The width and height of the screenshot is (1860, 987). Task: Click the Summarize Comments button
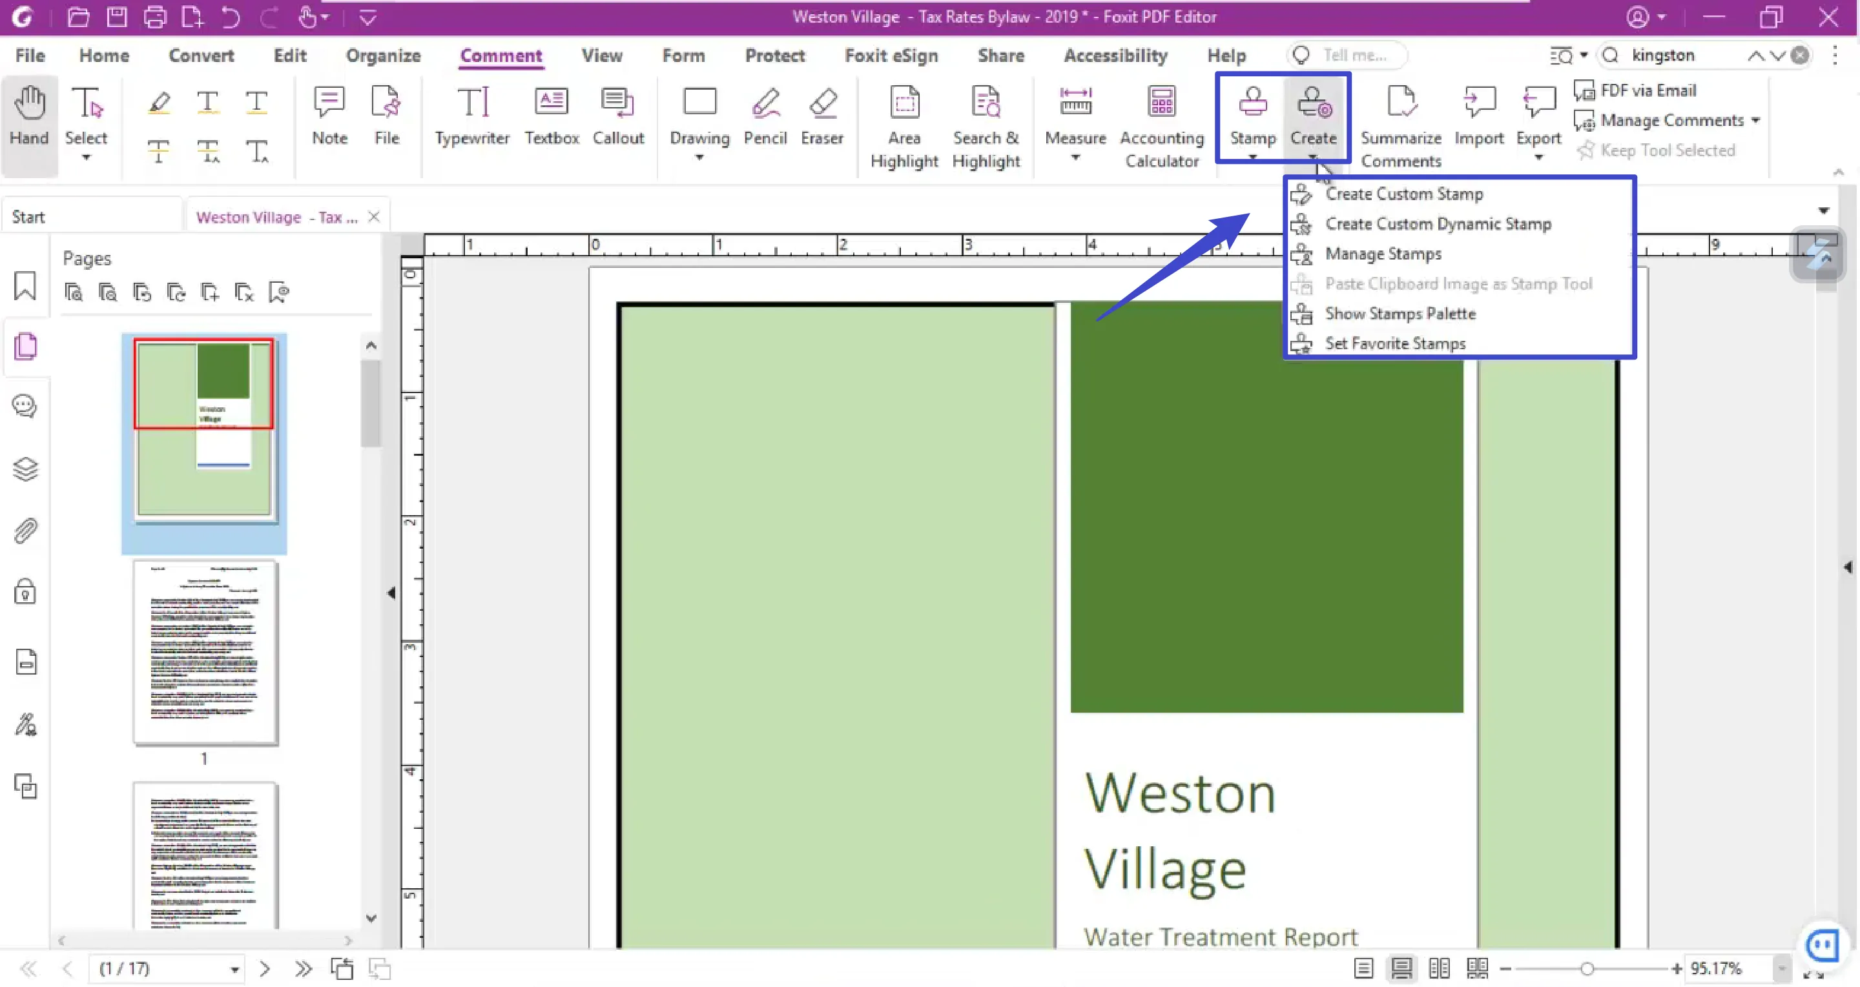1400,127
